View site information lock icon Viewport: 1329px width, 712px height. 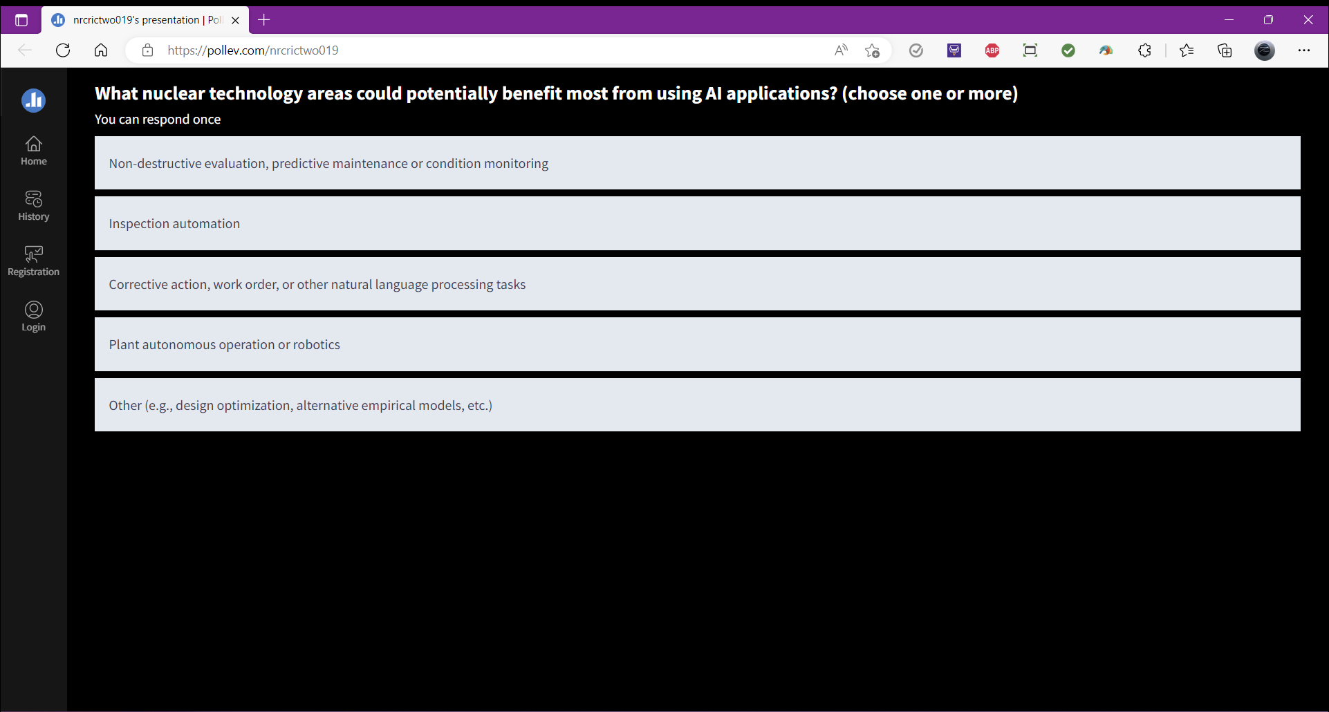(x=147, y=50)
